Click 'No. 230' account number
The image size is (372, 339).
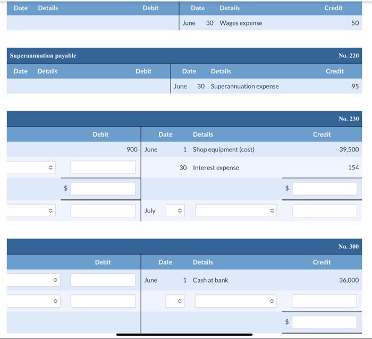coord(349,119)
